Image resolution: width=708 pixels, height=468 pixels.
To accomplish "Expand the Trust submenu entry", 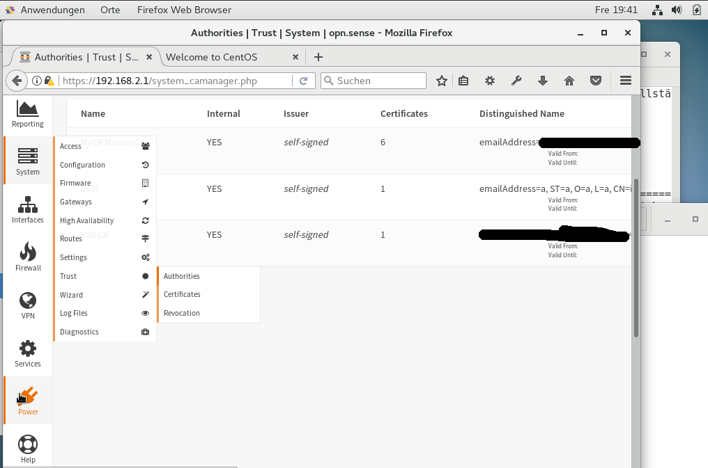I will [105, 276].
